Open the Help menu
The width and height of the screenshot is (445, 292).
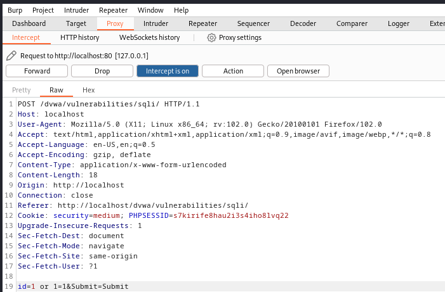[x=182, y=10]
